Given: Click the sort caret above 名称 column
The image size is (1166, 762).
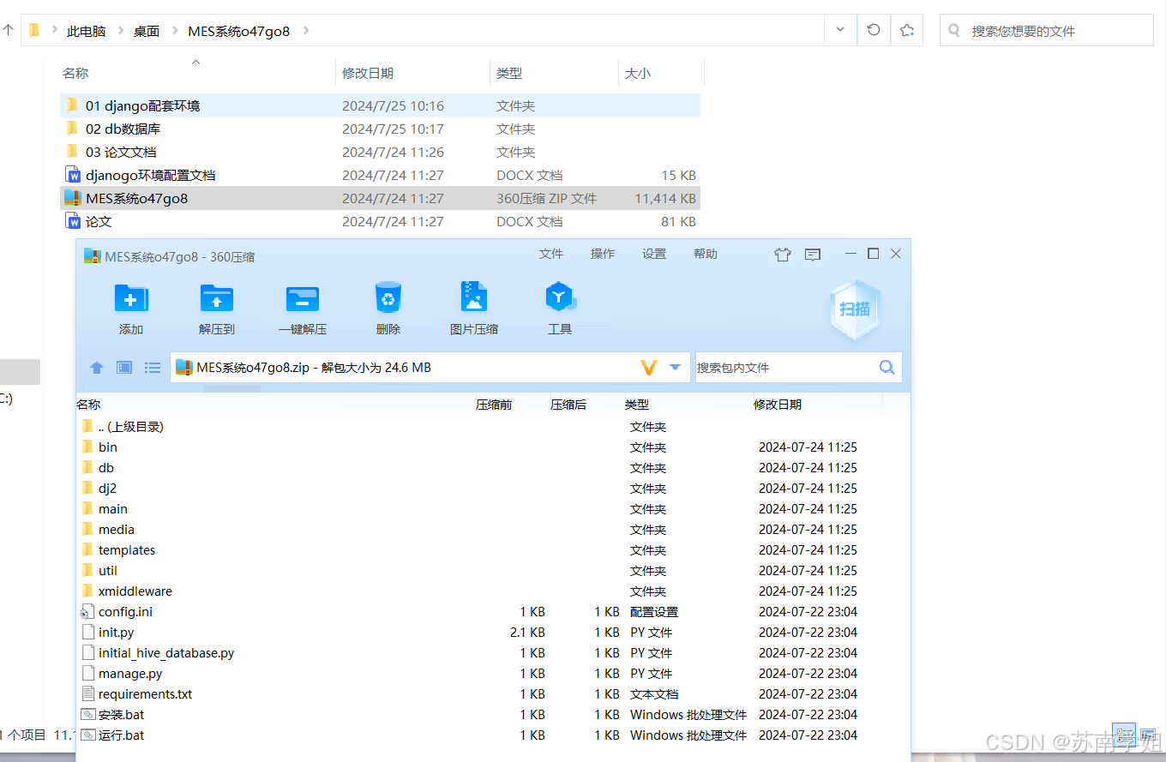Looking at the screenshot, I should [195, 62].
